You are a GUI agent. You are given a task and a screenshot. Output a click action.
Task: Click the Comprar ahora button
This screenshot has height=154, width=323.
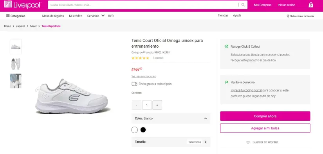tap(265, 116)
